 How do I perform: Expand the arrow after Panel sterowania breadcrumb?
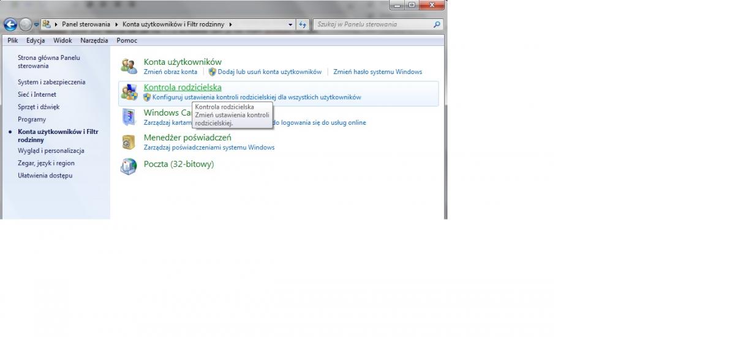116,24
